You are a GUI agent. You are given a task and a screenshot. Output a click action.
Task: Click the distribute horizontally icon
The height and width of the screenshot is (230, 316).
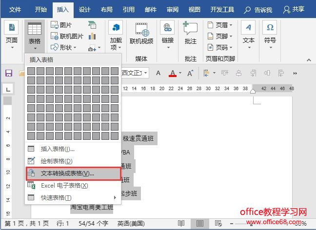click(267, 73)
